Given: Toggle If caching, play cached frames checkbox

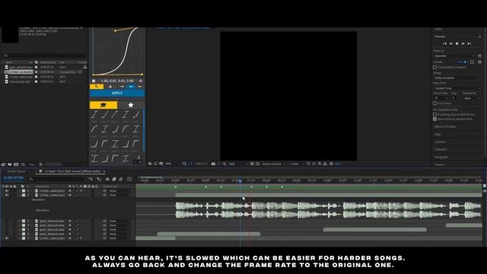Looking at the screenshot, I should [434, 114].
